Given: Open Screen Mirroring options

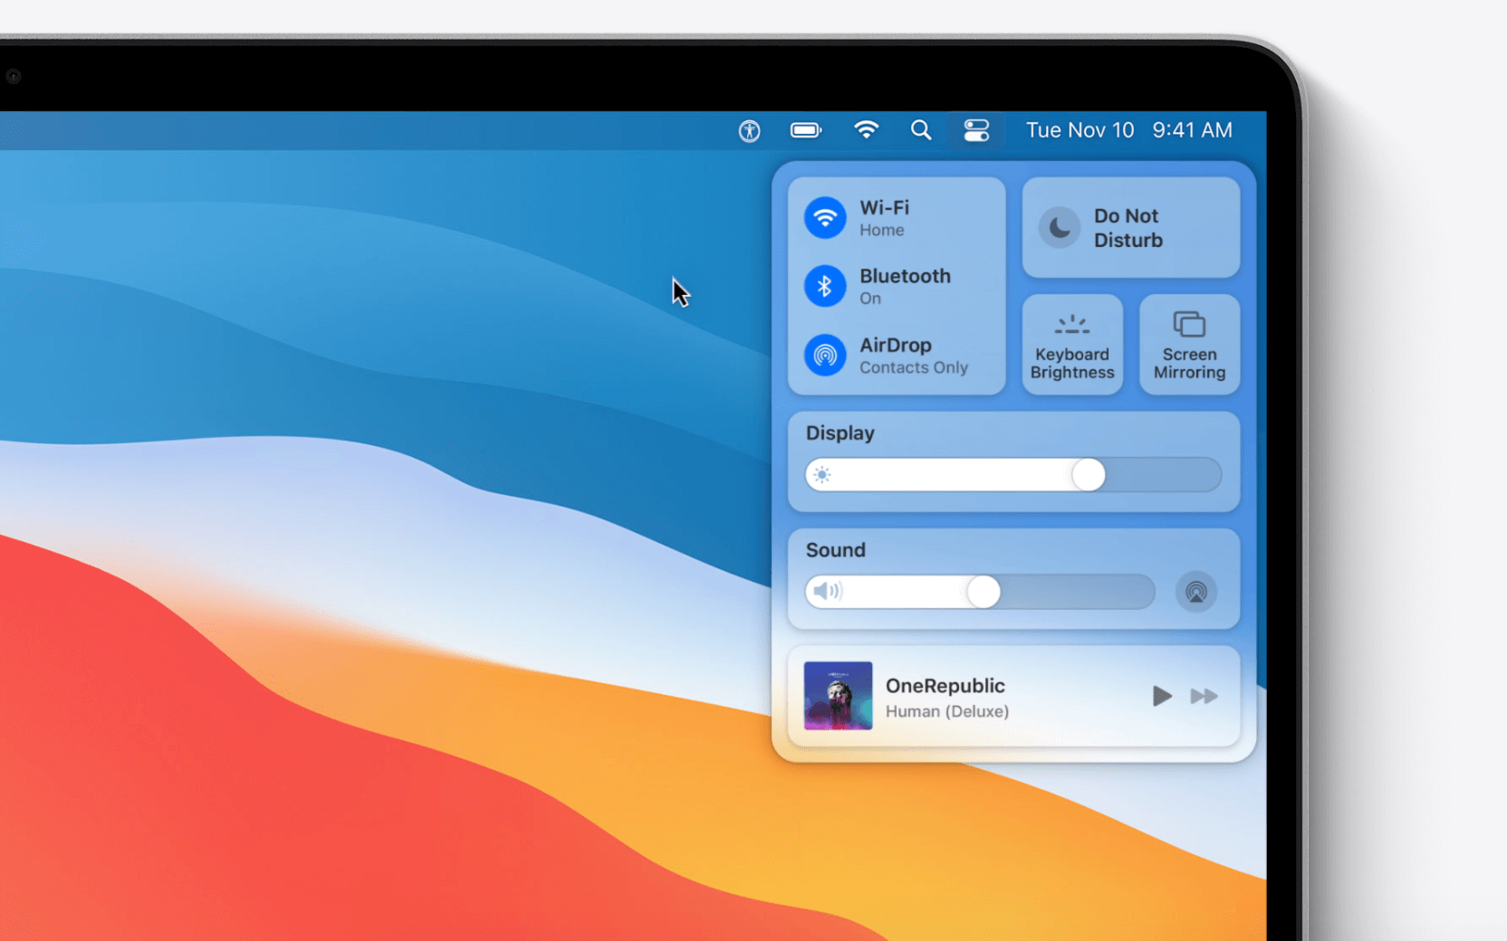Looking at the screenshot, I should pos(1189,346).
